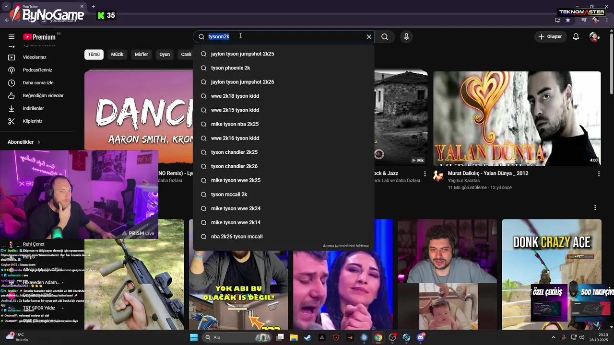Open the notifications bell
614x345 pixels.
coord(576,37)
